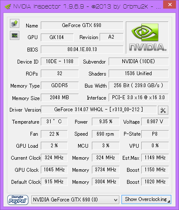Click the NVIDIA logo image
The width and height of the screenshot is (179, 210).
[147, 38]
